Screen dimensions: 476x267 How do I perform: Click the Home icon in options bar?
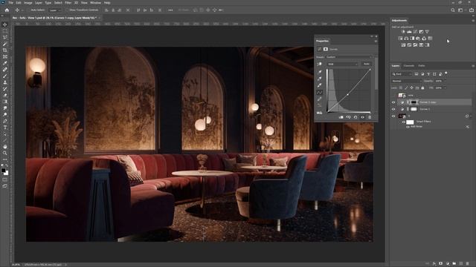click(x=7, y=10)
